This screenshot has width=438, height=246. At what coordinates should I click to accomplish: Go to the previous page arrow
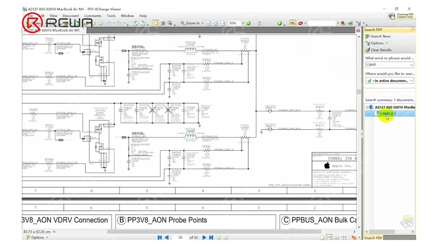click(167, 237)
